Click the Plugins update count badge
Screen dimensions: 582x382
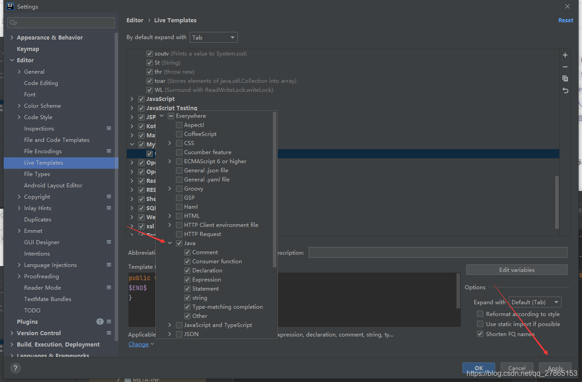(100, 322)
